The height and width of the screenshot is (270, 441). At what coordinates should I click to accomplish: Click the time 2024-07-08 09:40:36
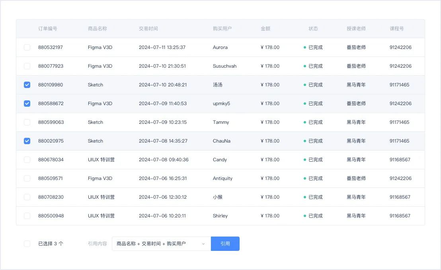(x=164, y=160)
